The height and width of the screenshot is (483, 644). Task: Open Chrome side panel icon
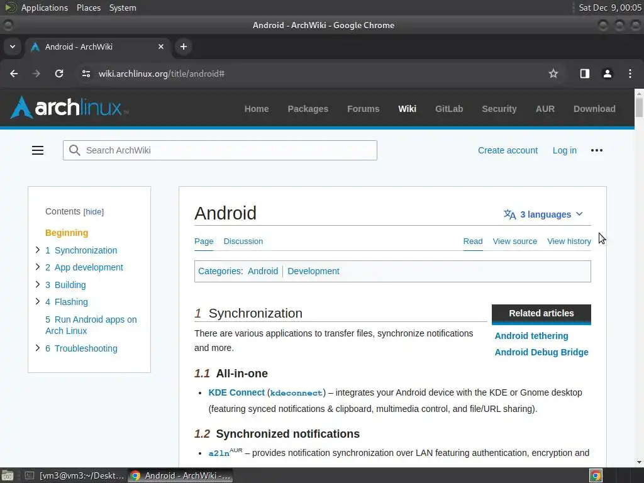pyautogui.click(x=584, y=74)
